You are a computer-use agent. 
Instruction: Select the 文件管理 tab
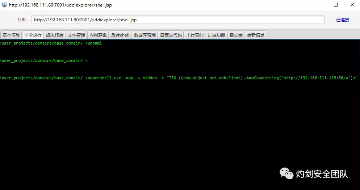click(76, 35)
